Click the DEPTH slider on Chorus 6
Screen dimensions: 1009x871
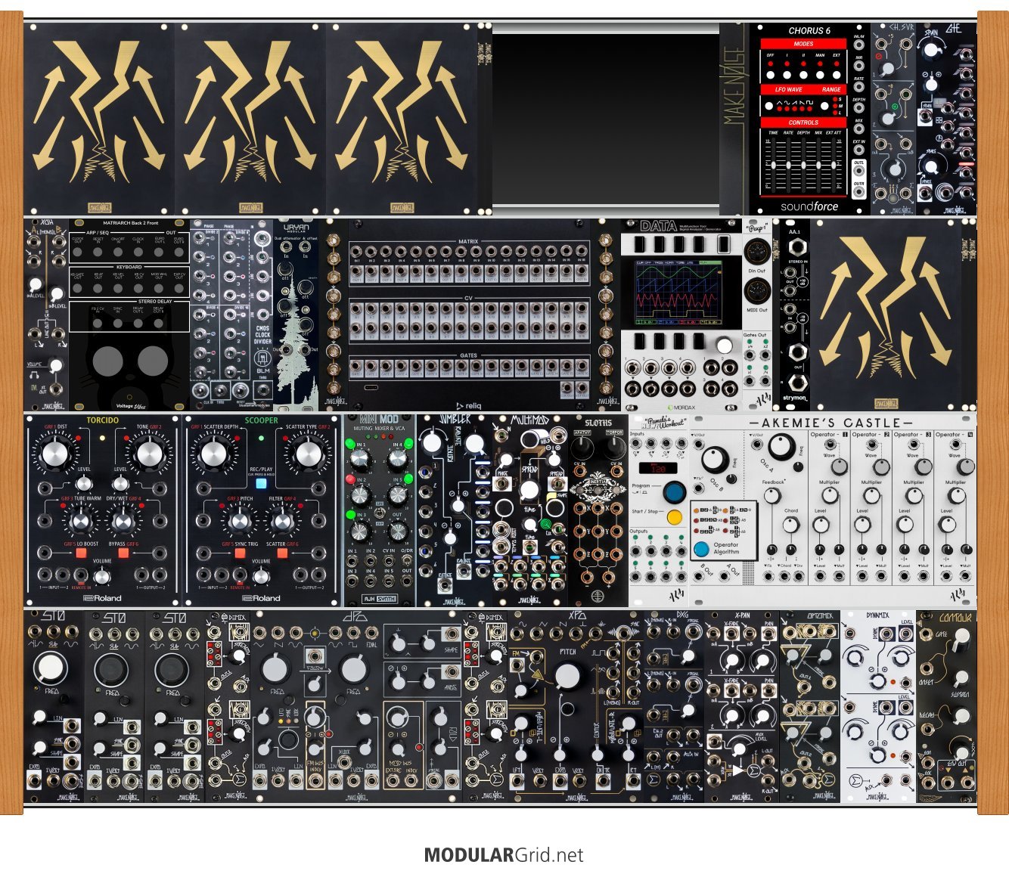(803, 166)
